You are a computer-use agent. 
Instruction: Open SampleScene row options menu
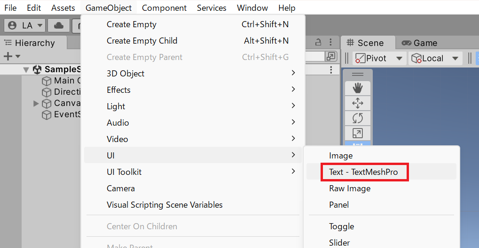331,70
